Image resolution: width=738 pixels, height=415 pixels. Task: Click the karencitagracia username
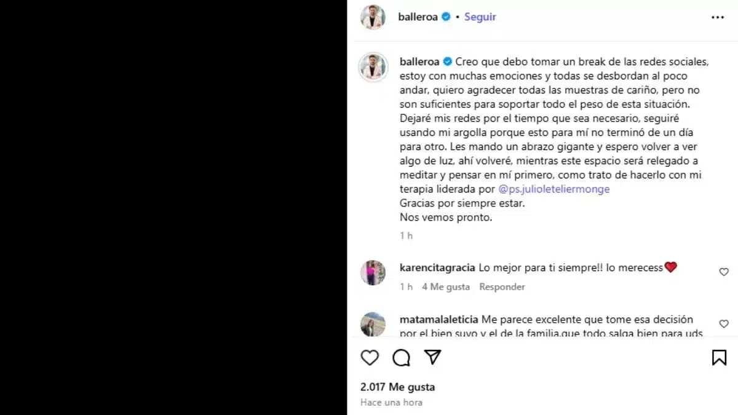(437, 267)
